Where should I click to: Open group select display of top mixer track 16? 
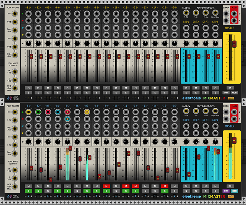(x=174, y=98)
